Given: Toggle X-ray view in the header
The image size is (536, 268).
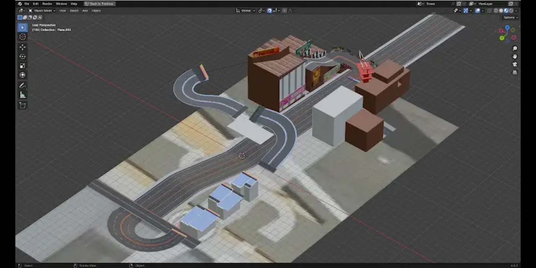Looking at the screenshot, I should pos(489,11).
